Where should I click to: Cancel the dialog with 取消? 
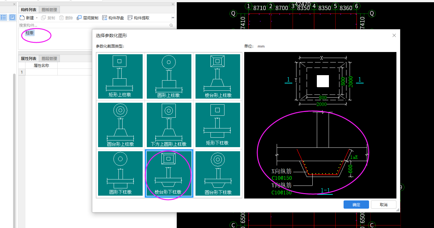[384, 205]
